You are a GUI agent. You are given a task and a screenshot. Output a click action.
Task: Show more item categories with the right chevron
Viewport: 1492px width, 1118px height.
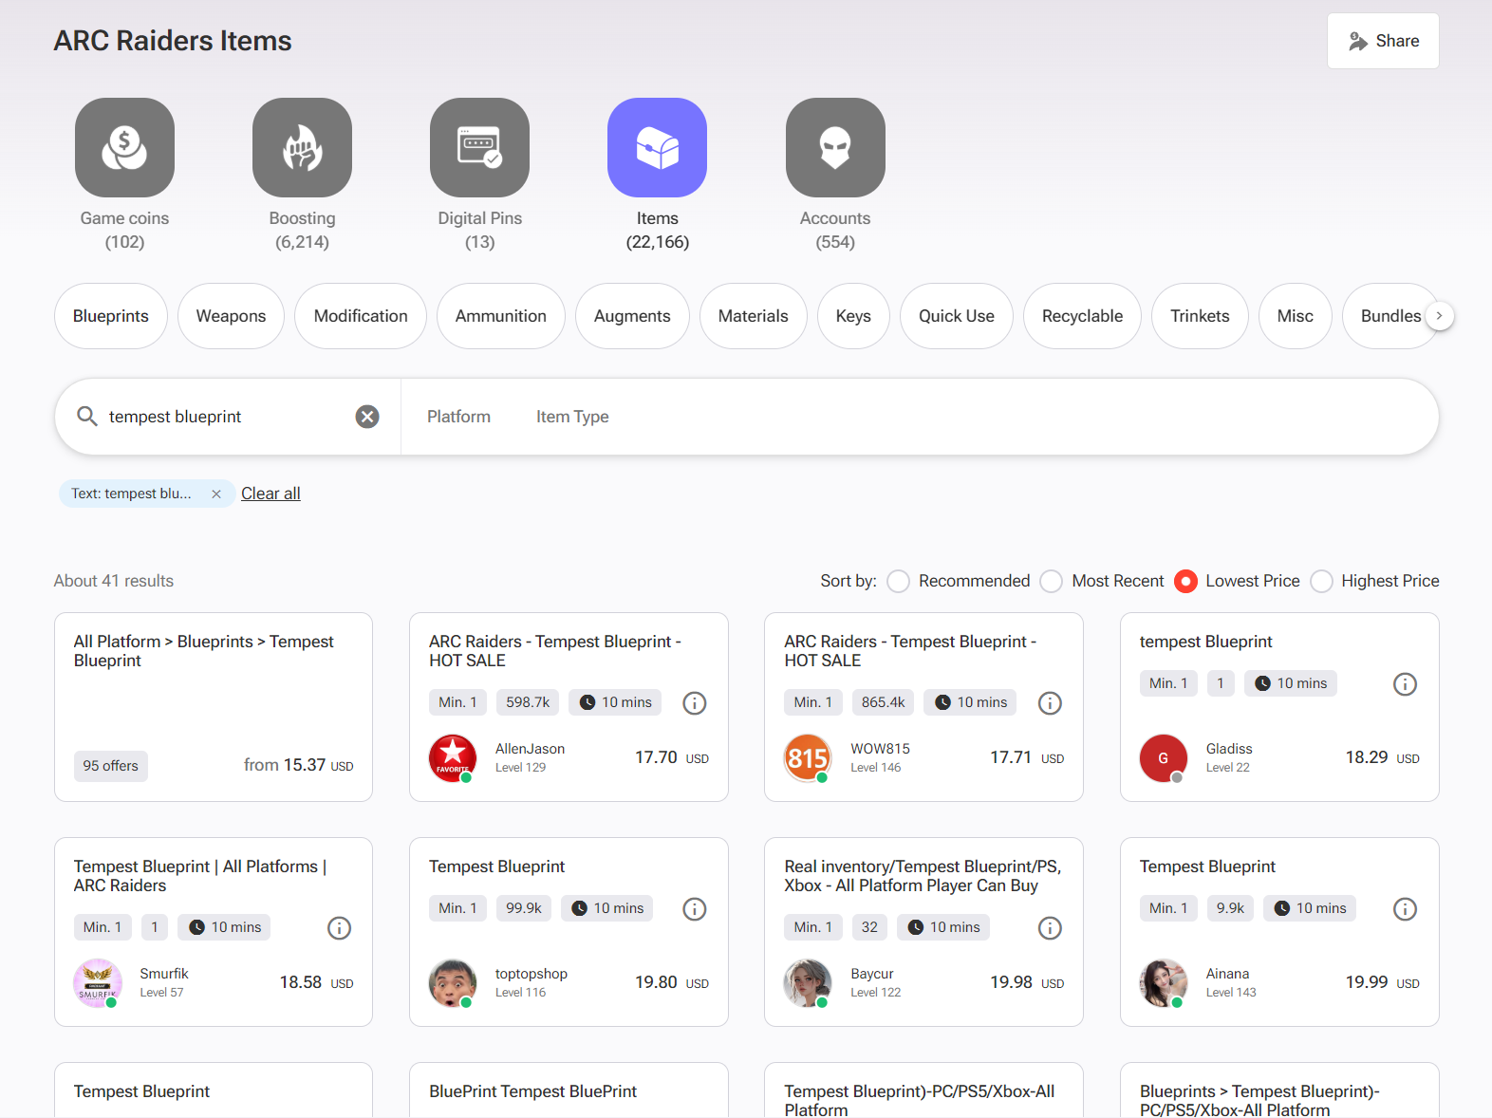point(1440,316)
